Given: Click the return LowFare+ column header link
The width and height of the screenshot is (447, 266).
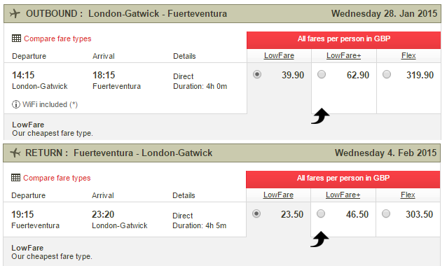Looking at the screenshot, I should pyautogui.click(x=343, y=195).
